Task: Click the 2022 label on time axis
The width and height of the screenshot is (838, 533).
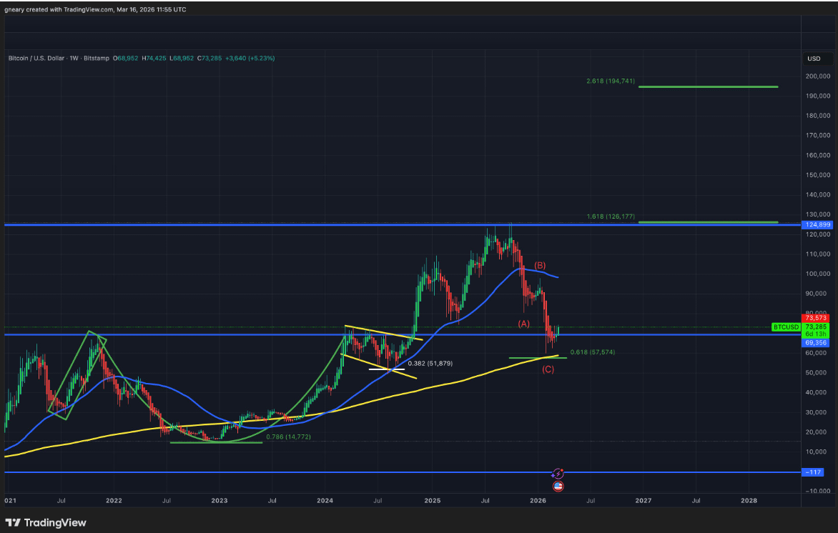Action: [113, 501]
